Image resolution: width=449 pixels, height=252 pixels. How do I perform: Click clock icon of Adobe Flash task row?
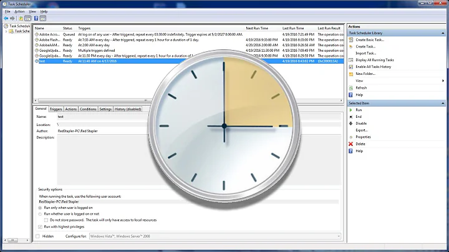37,40
